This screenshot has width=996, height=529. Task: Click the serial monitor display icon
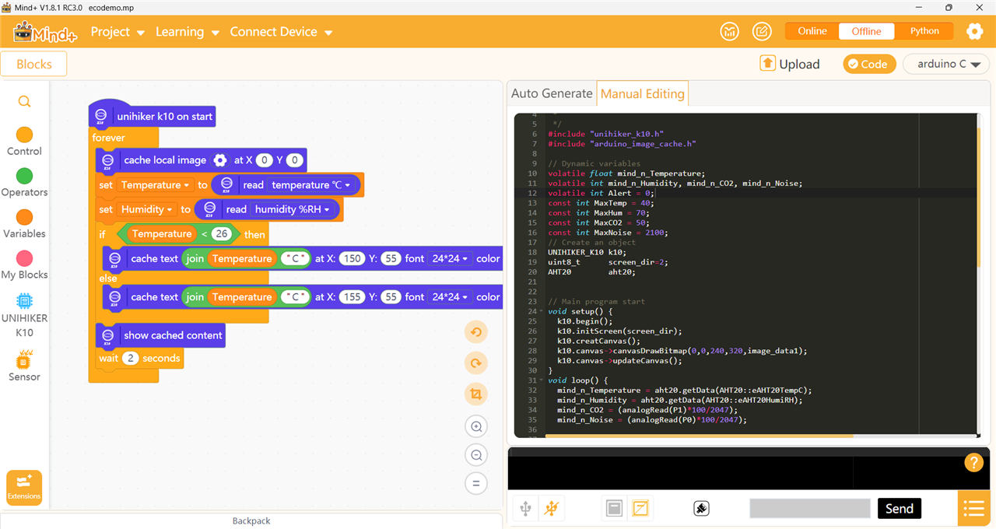pyautogui.click(x=614, y=509)
